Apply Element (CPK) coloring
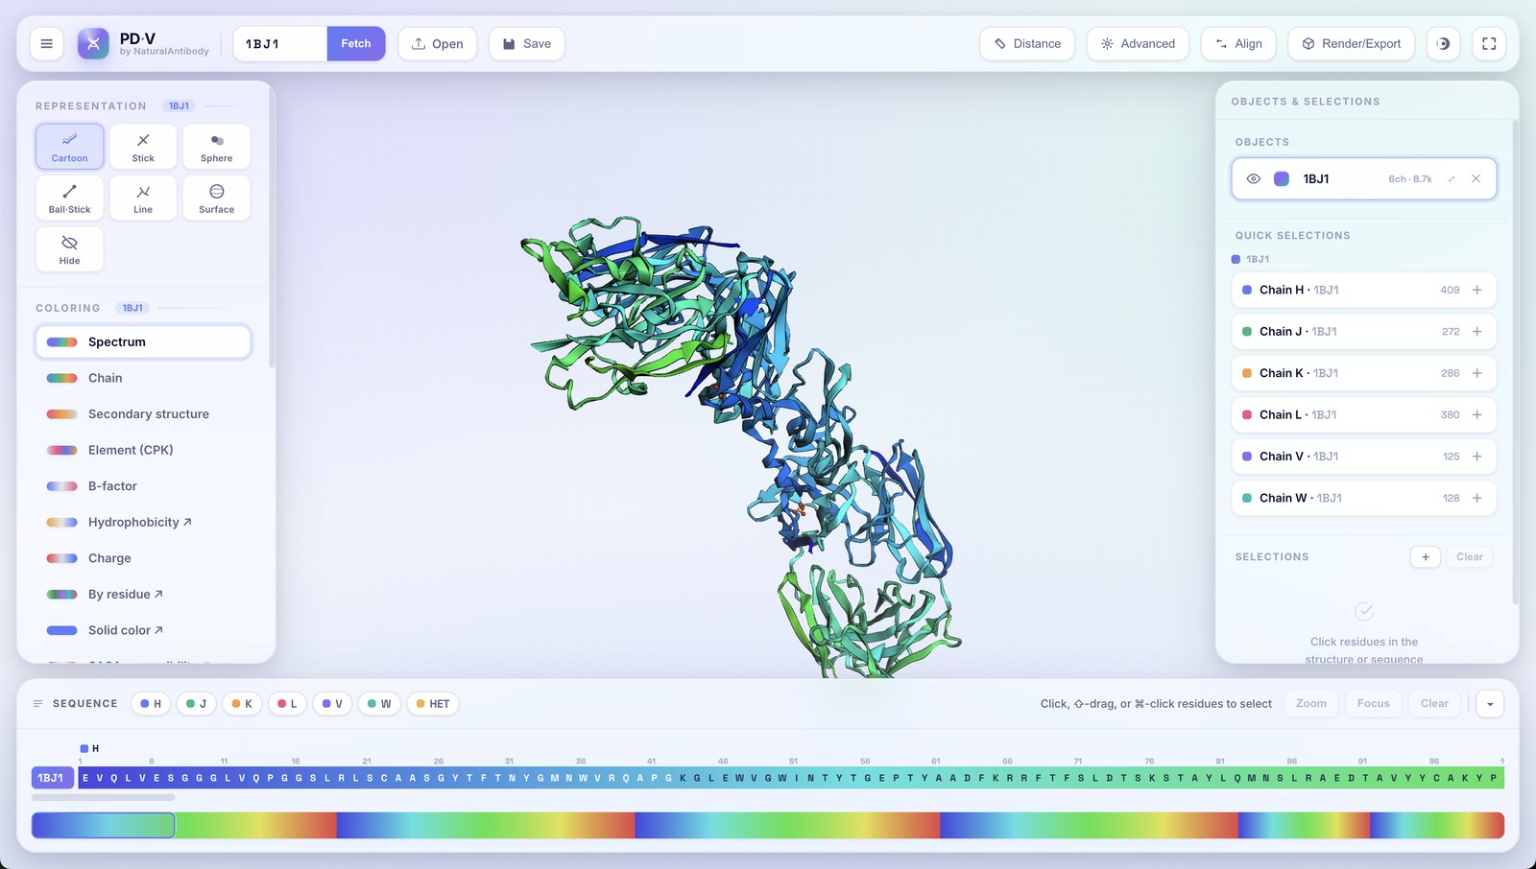 coord(143,450)
